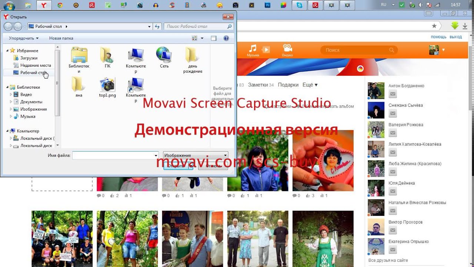Expand the Ещё menu
Image resolution: width=474 pixels, height=267 pixels.
(310, 85)
